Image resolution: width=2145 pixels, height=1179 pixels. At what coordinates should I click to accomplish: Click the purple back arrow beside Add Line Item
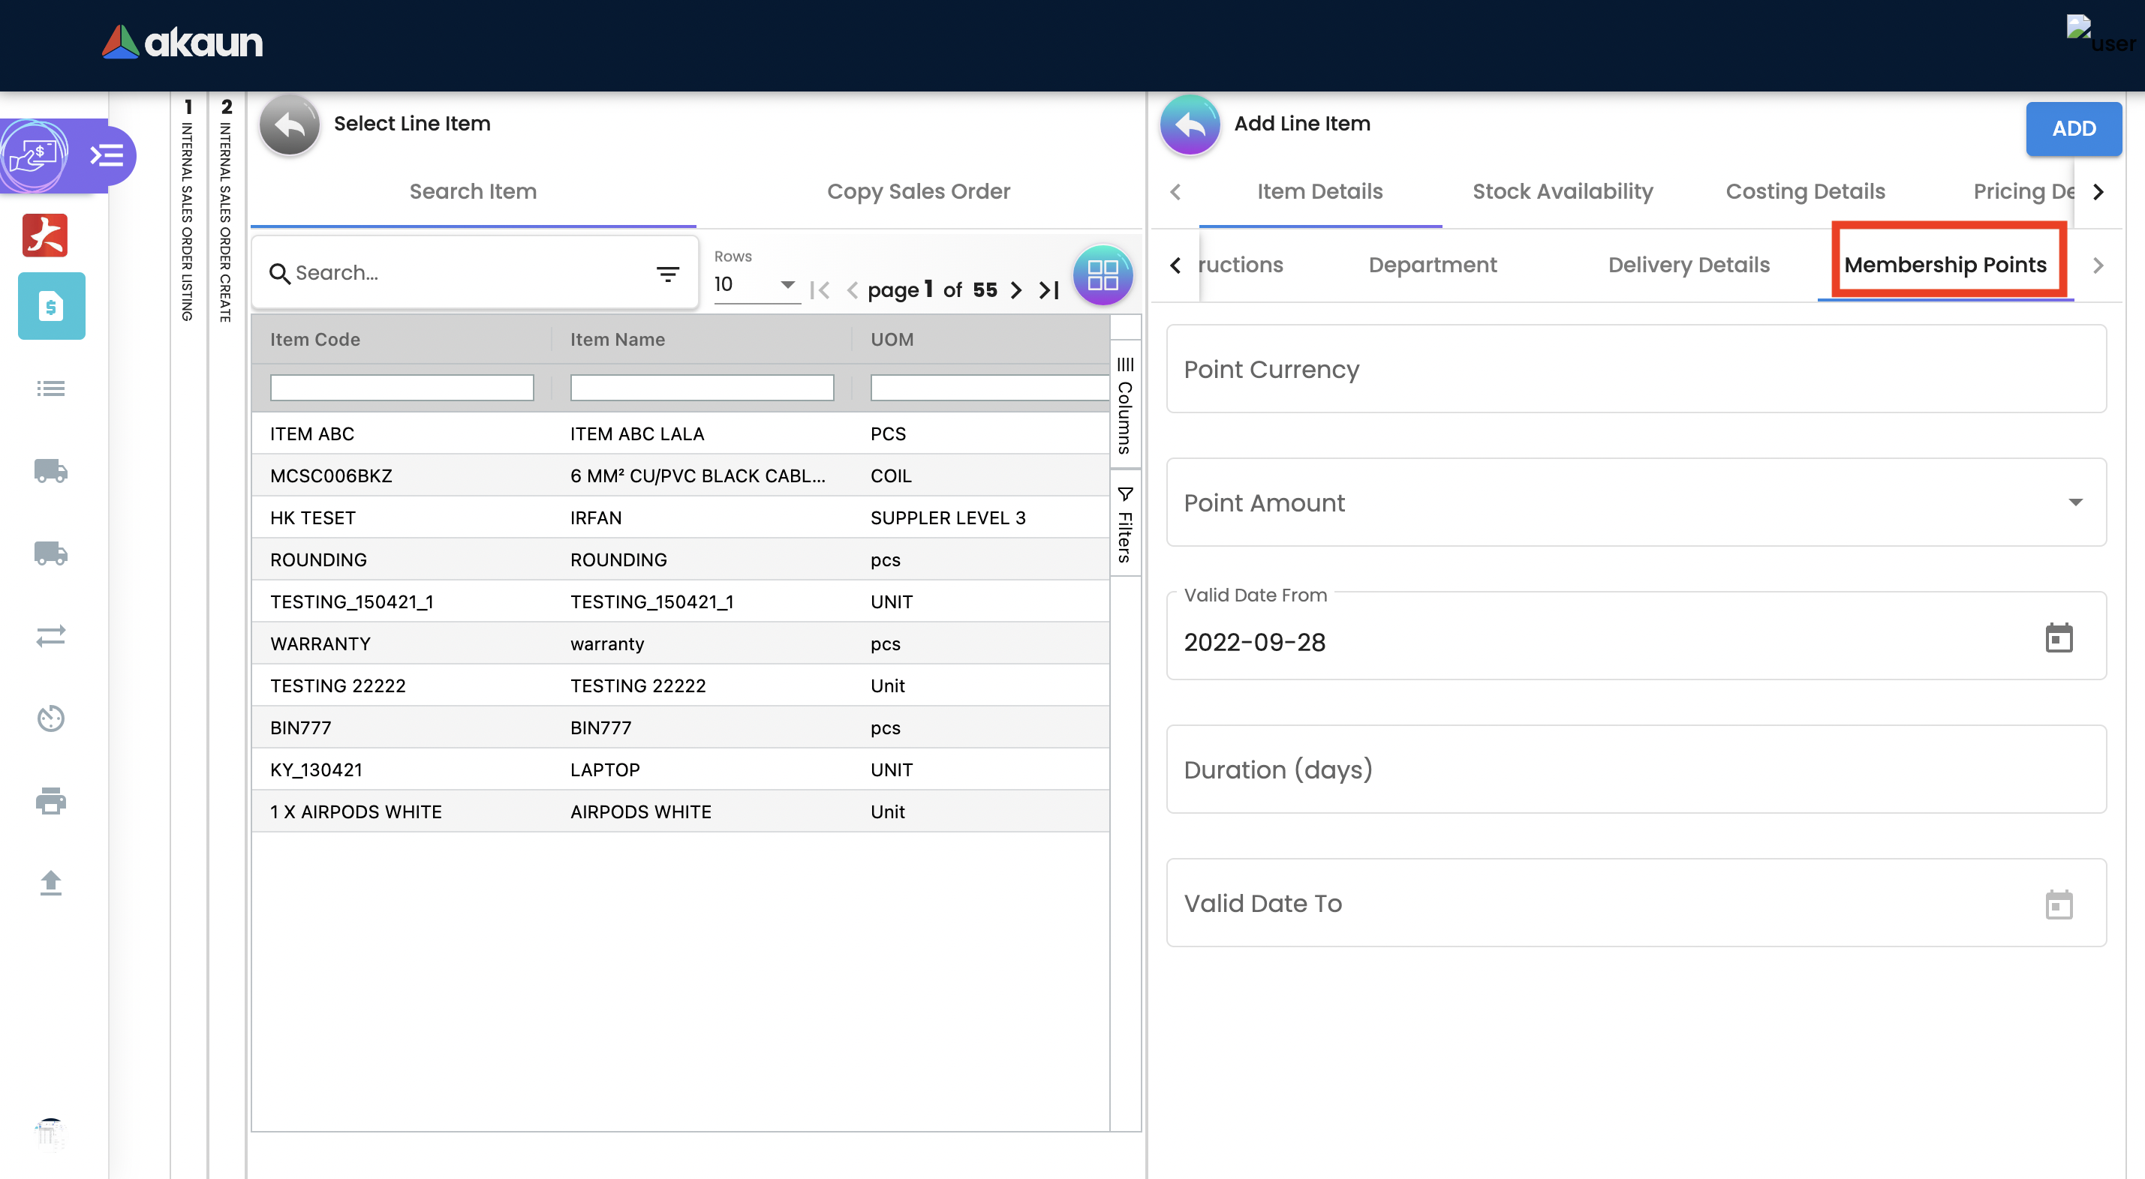click(1189, 124)
